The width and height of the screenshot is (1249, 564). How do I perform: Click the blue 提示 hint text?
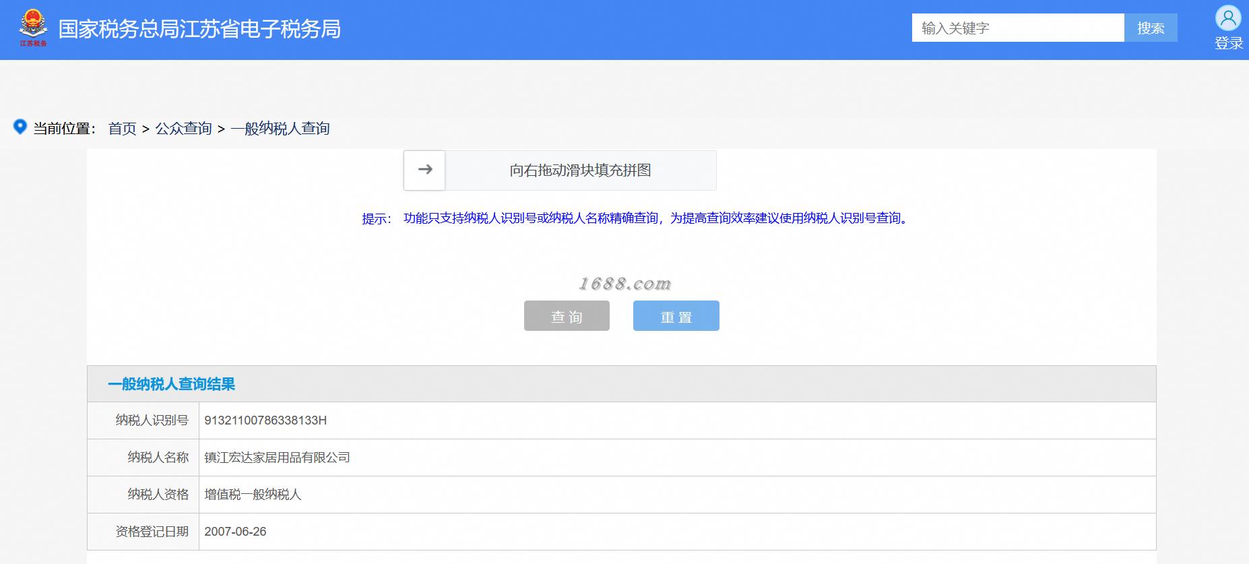637,218
